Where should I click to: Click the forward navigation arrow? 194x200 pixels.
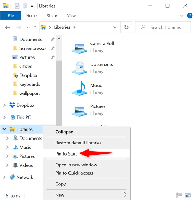(19, 27)
